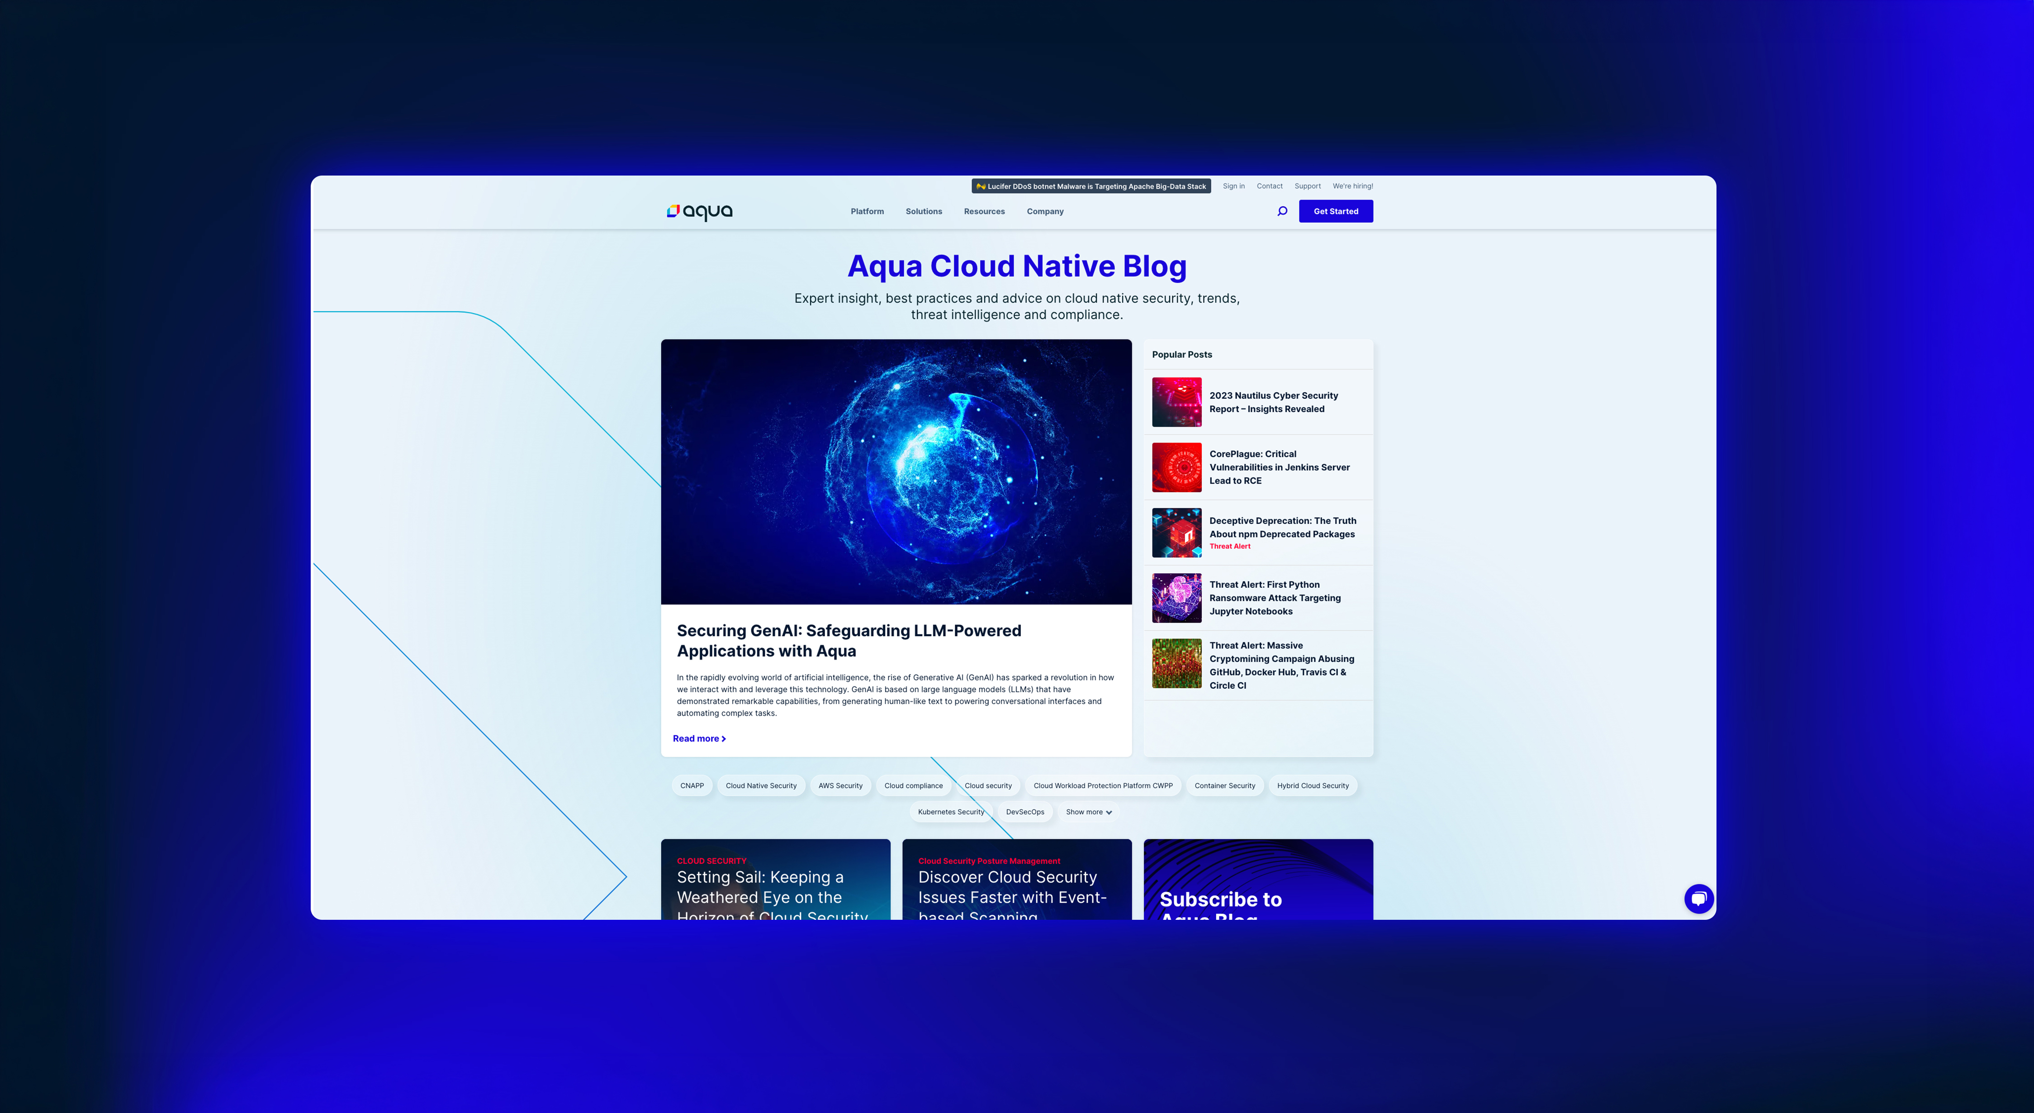This screenshot has height=1113, width=2034.
Task: Click the Threat Alert tag label
Action: [1229, 547]
